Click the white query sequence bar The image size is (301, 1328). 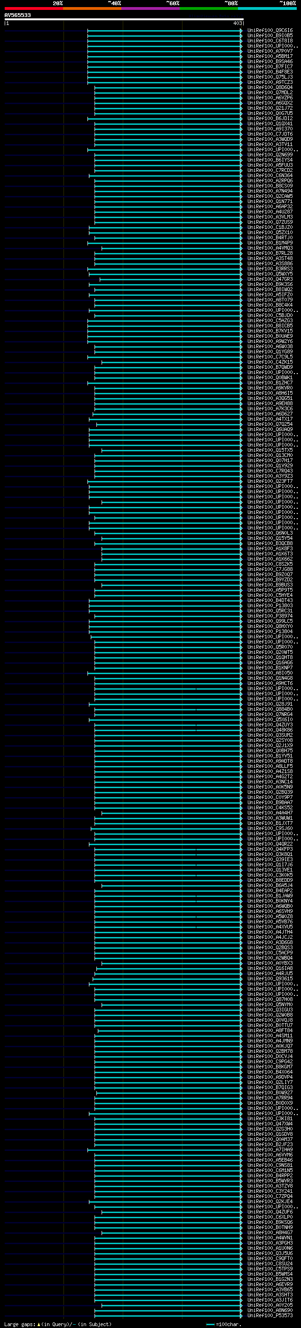pyautogui.click(x=124, y=19)
